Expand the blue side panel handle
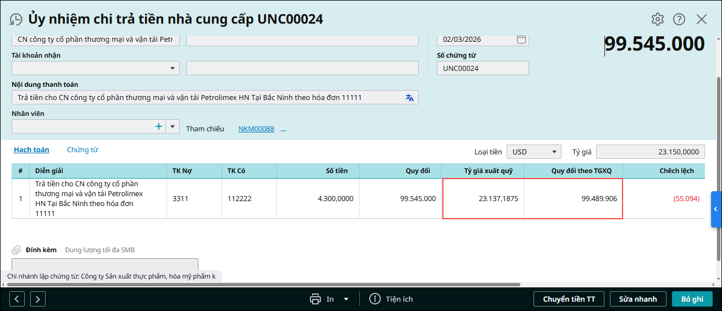 coord(715,209)
